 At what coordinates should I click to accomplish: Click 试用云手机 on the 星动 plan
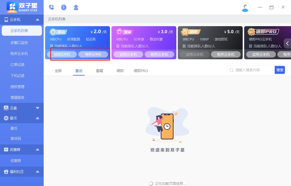[x=62, y=54]
